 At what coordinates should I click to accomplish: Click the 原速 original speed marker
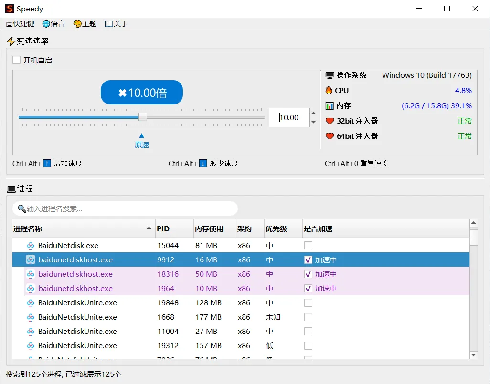[x=142, y=141]
